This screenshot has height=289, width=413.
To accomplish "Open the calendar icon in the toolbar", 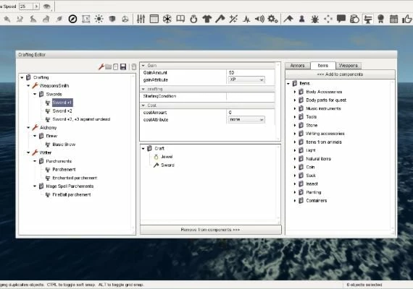I will point(393,19).
